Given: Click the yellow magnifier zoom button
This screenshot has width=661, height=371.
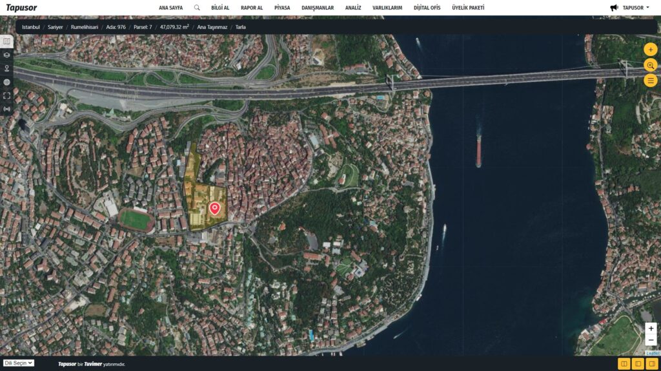Looking at the screenshot, I should [650, 65].
